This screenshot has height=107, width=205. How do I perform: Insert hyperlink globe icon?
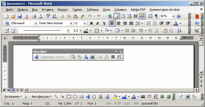tap(110, 16)
